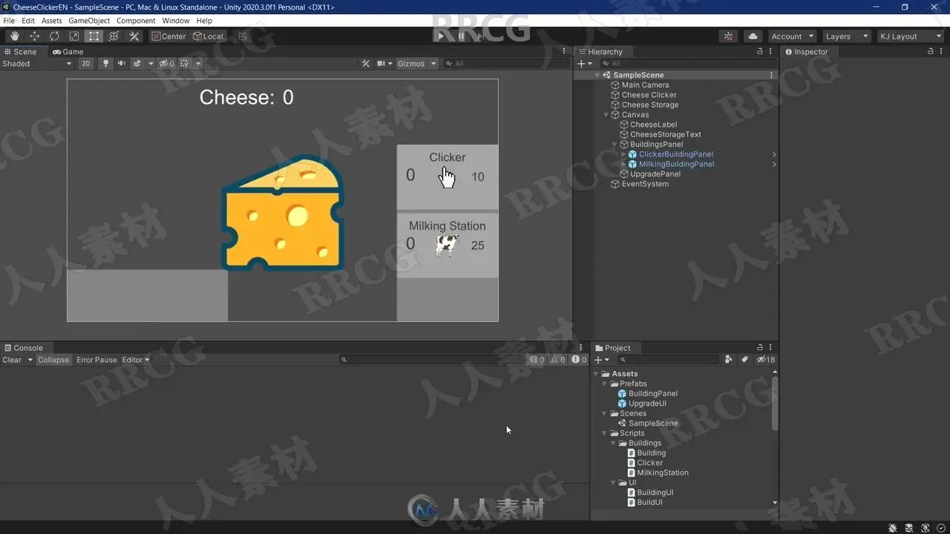This screenshot has height=534, width=950.
Task: Click the Hierarchy search field
Action: [x=688, y=64]
